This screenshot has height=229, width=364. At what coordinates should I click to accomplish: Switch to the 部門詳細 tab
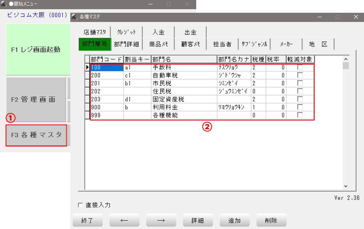pyautogui.click(x=126, y=44)
